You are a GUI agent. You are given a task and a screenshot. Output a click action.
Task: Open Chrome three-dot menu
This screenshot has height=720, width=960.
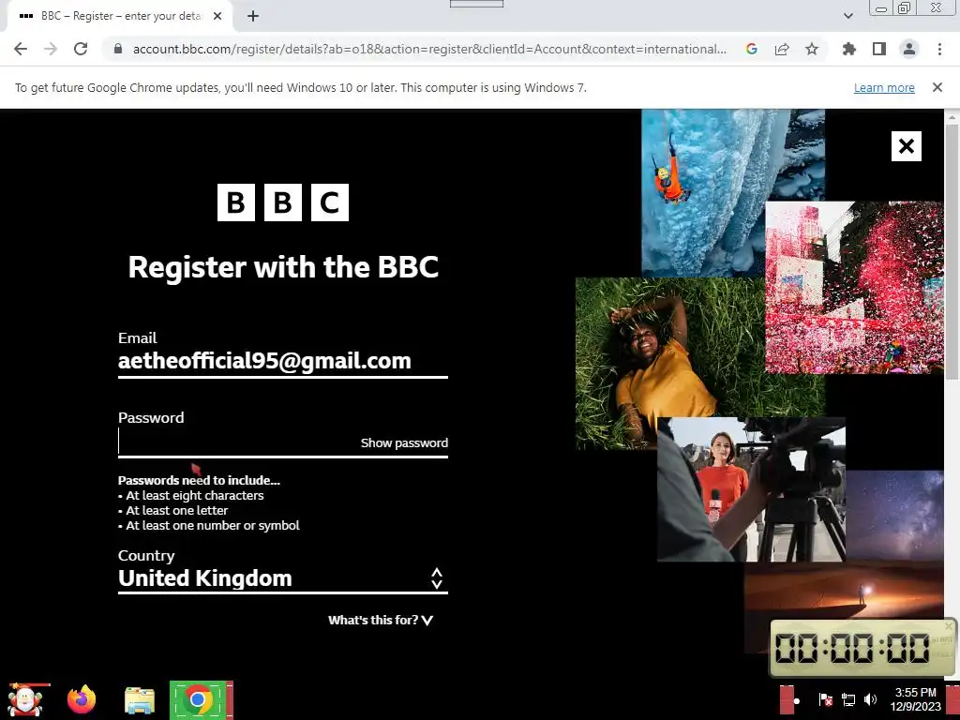939,49
